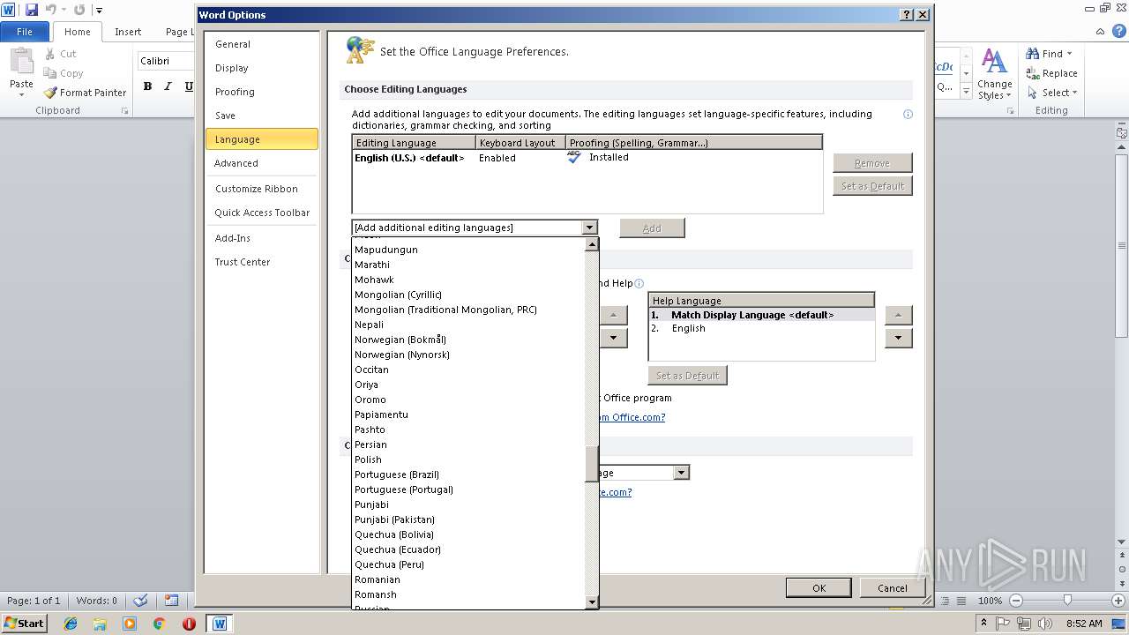Select Polish from the language list
The height and width of the screenshot is (635, 1129).
[468, 459]
